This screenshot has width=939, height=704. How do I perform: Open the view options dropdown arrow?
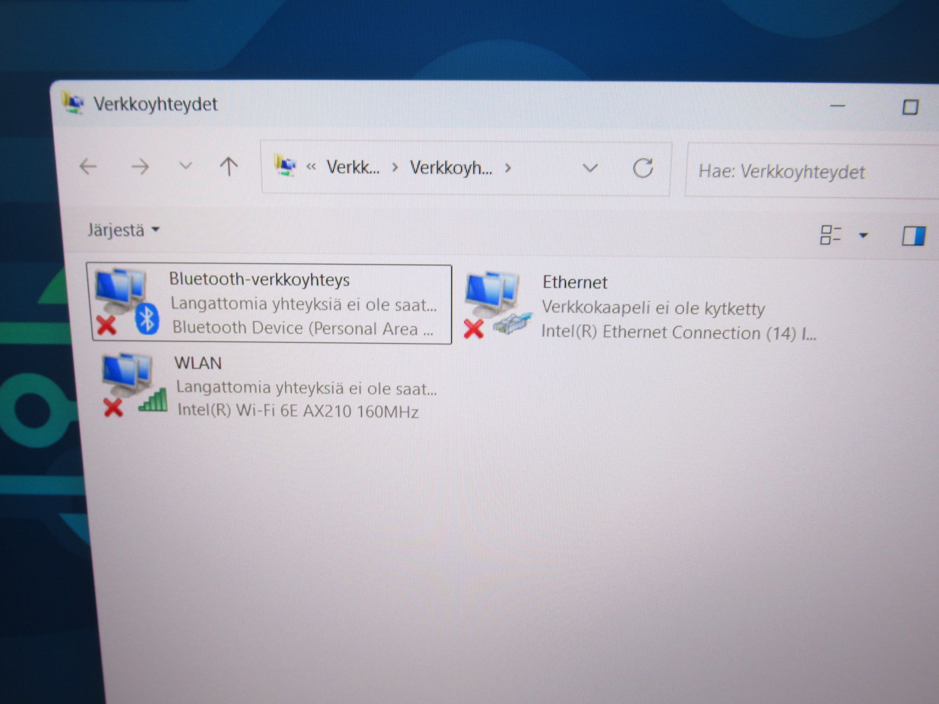[863, 236]
